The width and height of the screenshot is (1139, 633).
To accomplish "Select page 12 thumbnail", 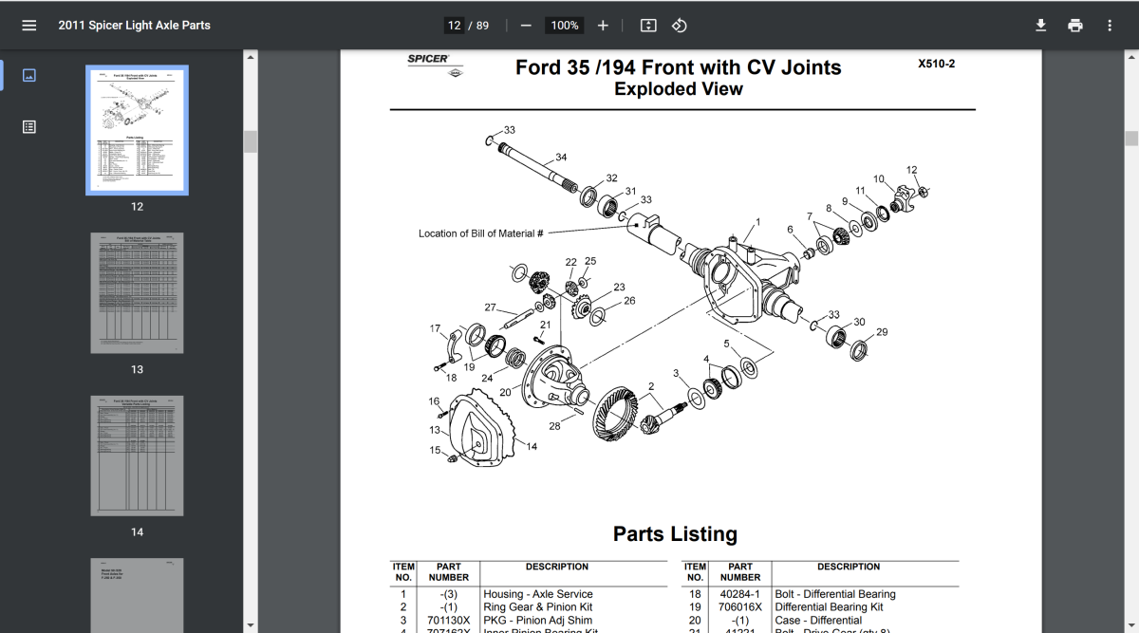I will (137, 130).
